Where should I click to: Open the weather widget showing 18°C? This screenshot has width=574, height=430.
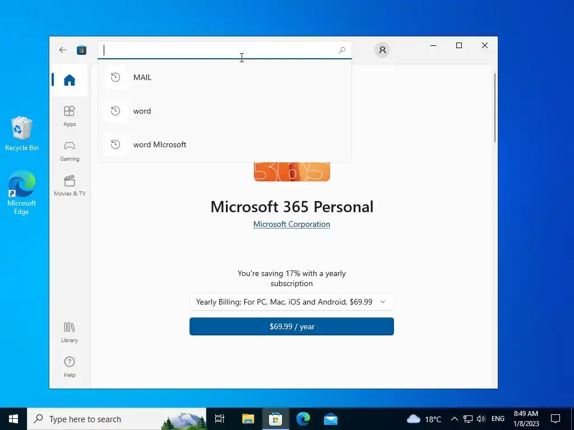pyautogui.click(x=424, y=419)
